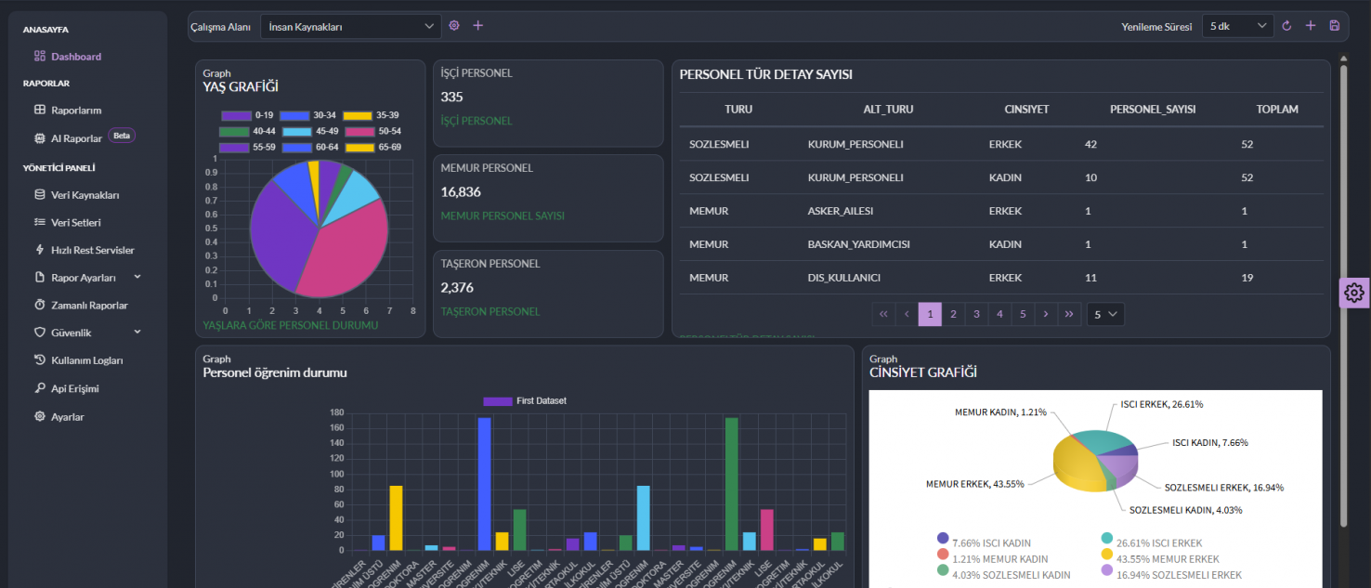Click the purple ISCI KADIN legend swatch
1371x588 pixels.
pos(942,542)
